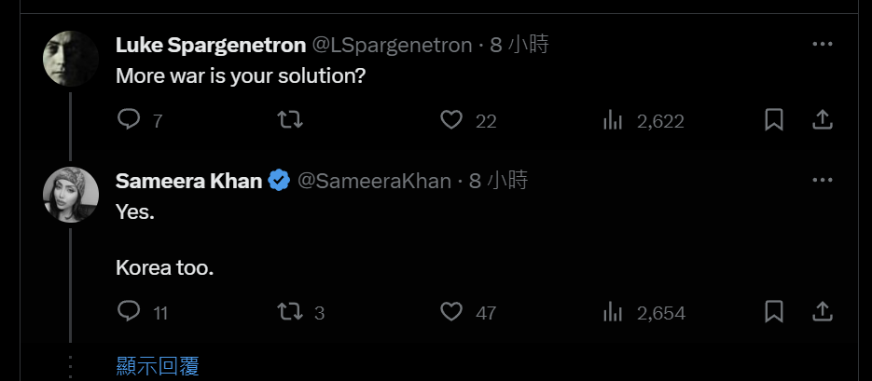View analytics of Luke's tweet
Image resolution: width=872 pixels, height=381 pixels.
(613, 120)
